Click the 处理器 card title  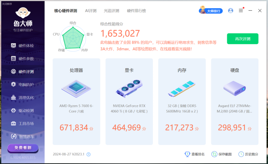pos(76,70)
